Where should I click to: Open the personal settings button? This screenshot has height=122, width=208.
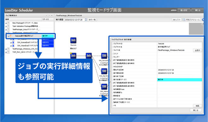click(x=184, y=10)
